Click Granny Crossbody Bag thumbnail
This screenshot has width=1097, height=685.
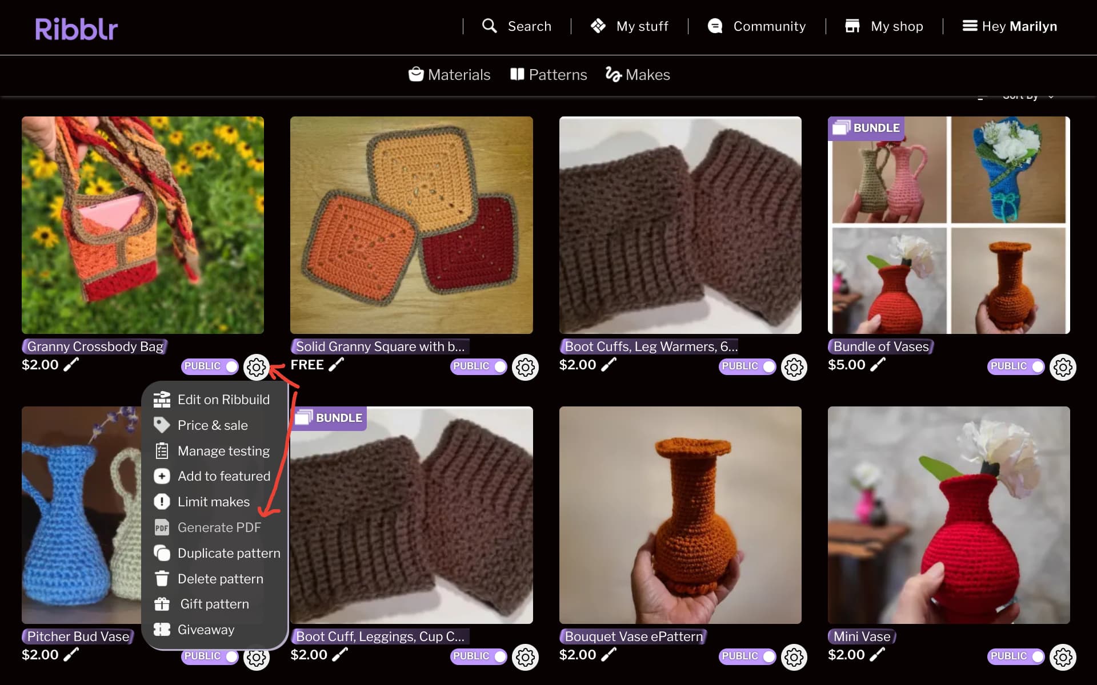[x=143, y=225]
